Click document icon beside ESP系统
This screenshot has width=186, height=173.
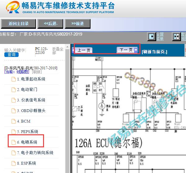coord(14,163)
